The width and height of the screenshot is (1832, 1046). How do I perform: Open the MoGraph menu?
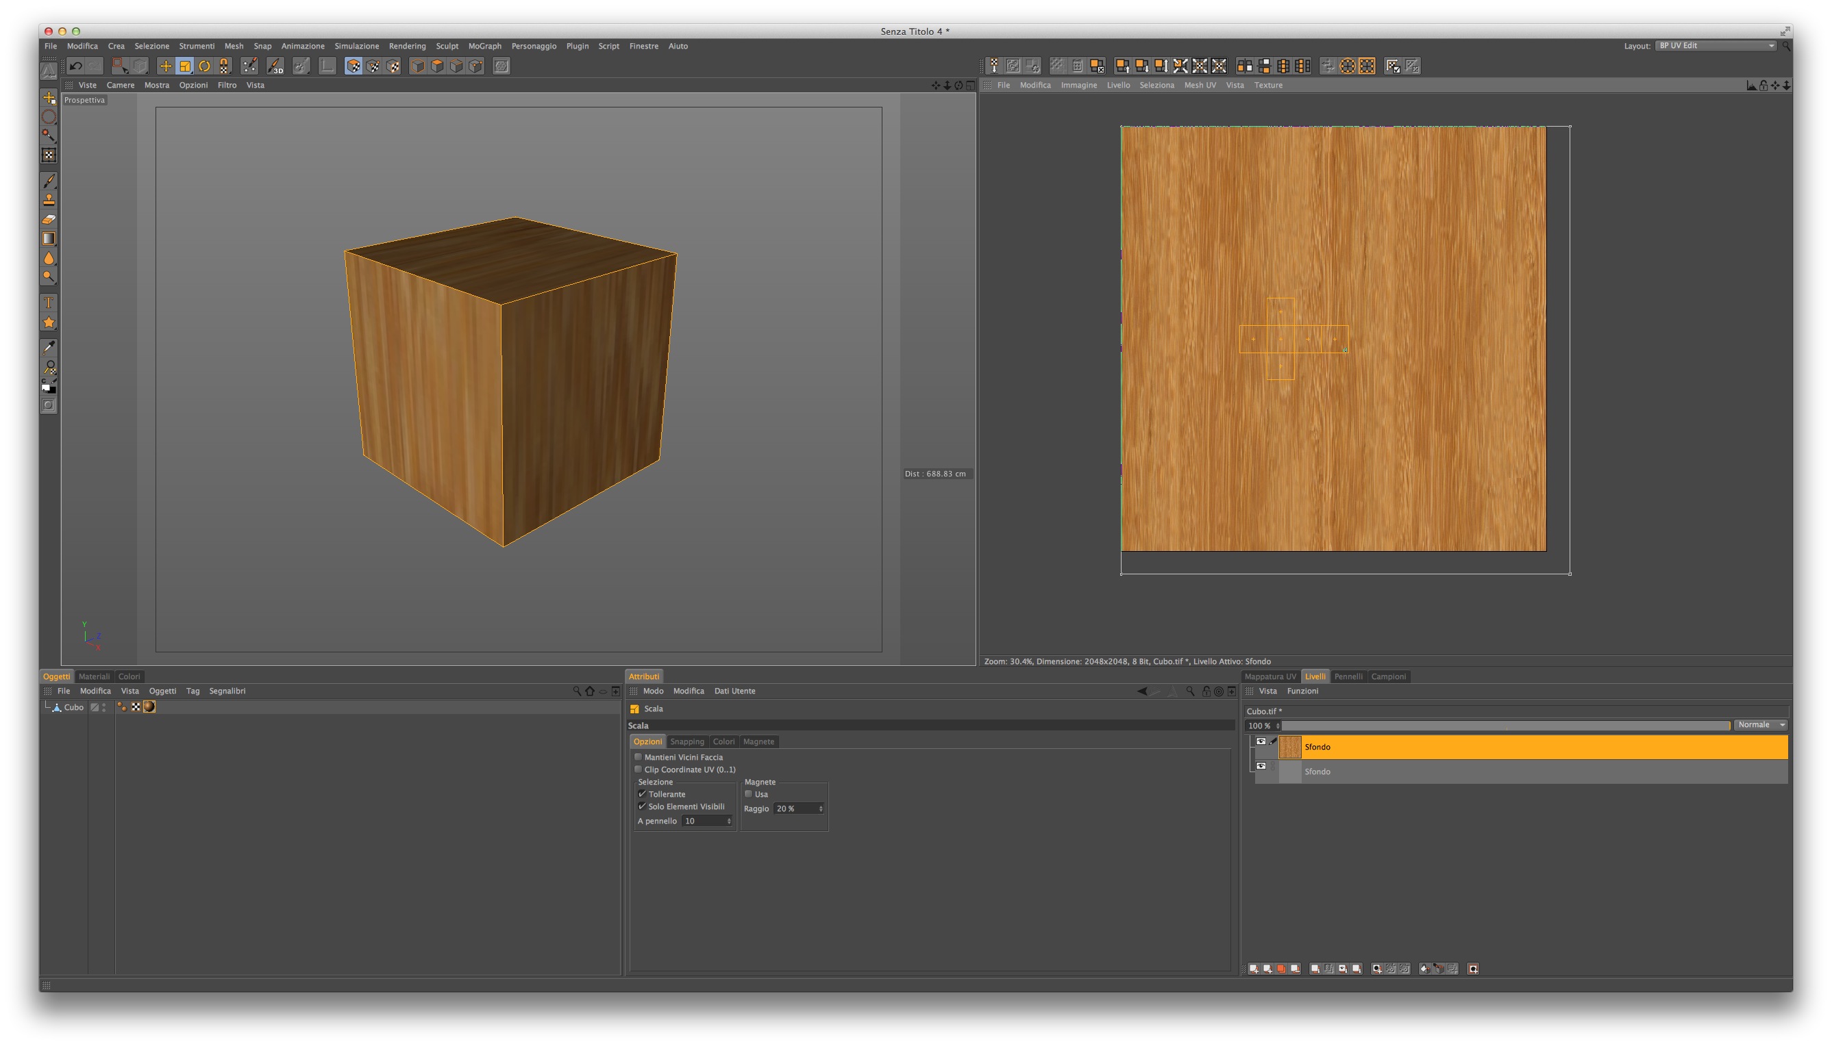[484, 46]
